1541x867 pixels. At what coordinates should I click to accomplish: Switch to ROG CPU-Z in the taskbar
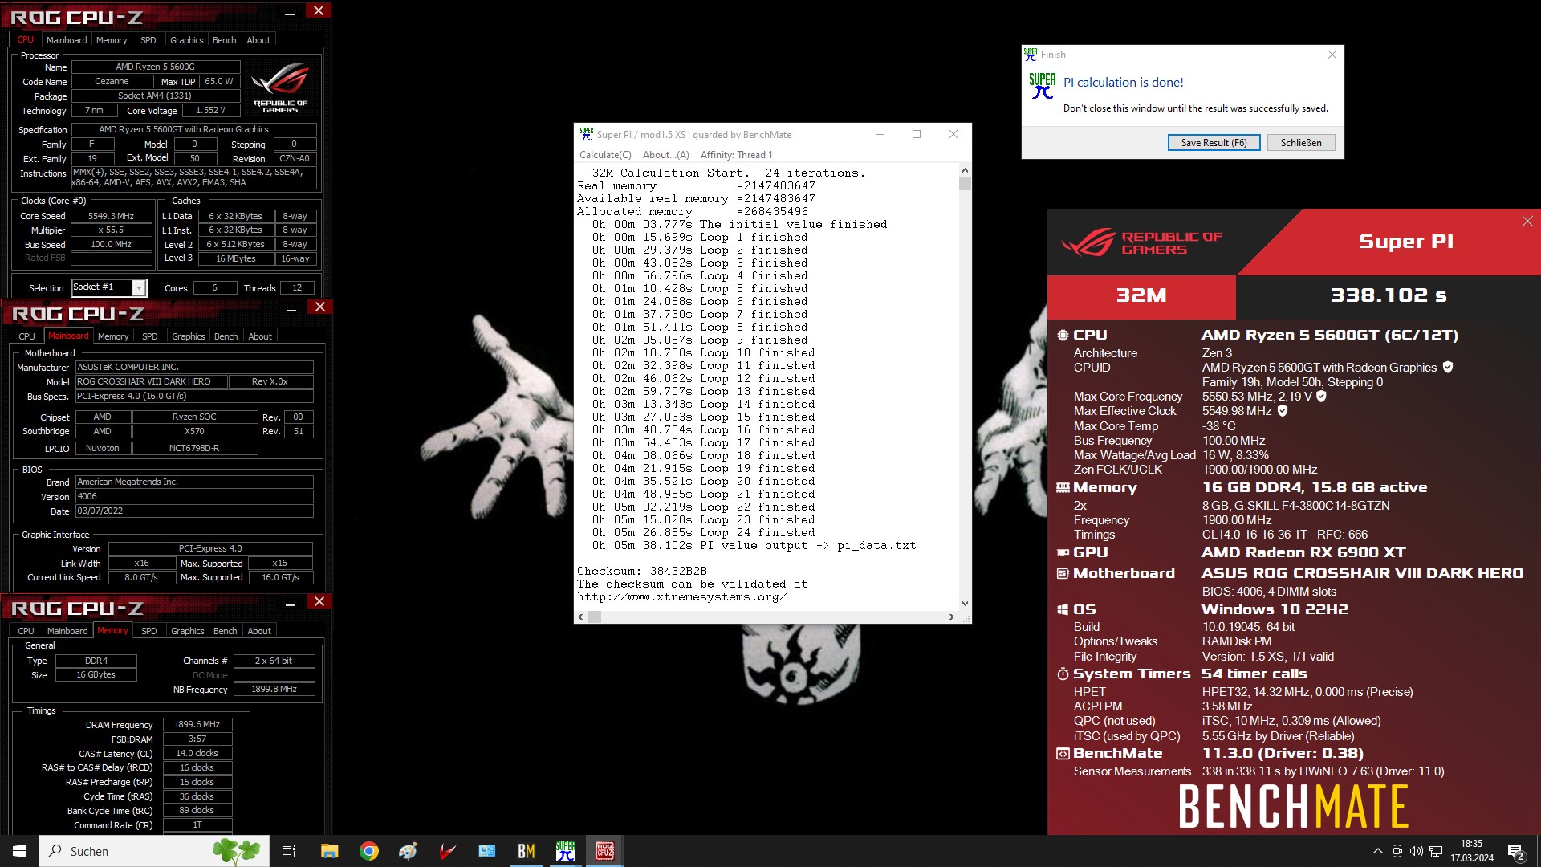pos(604,851)
